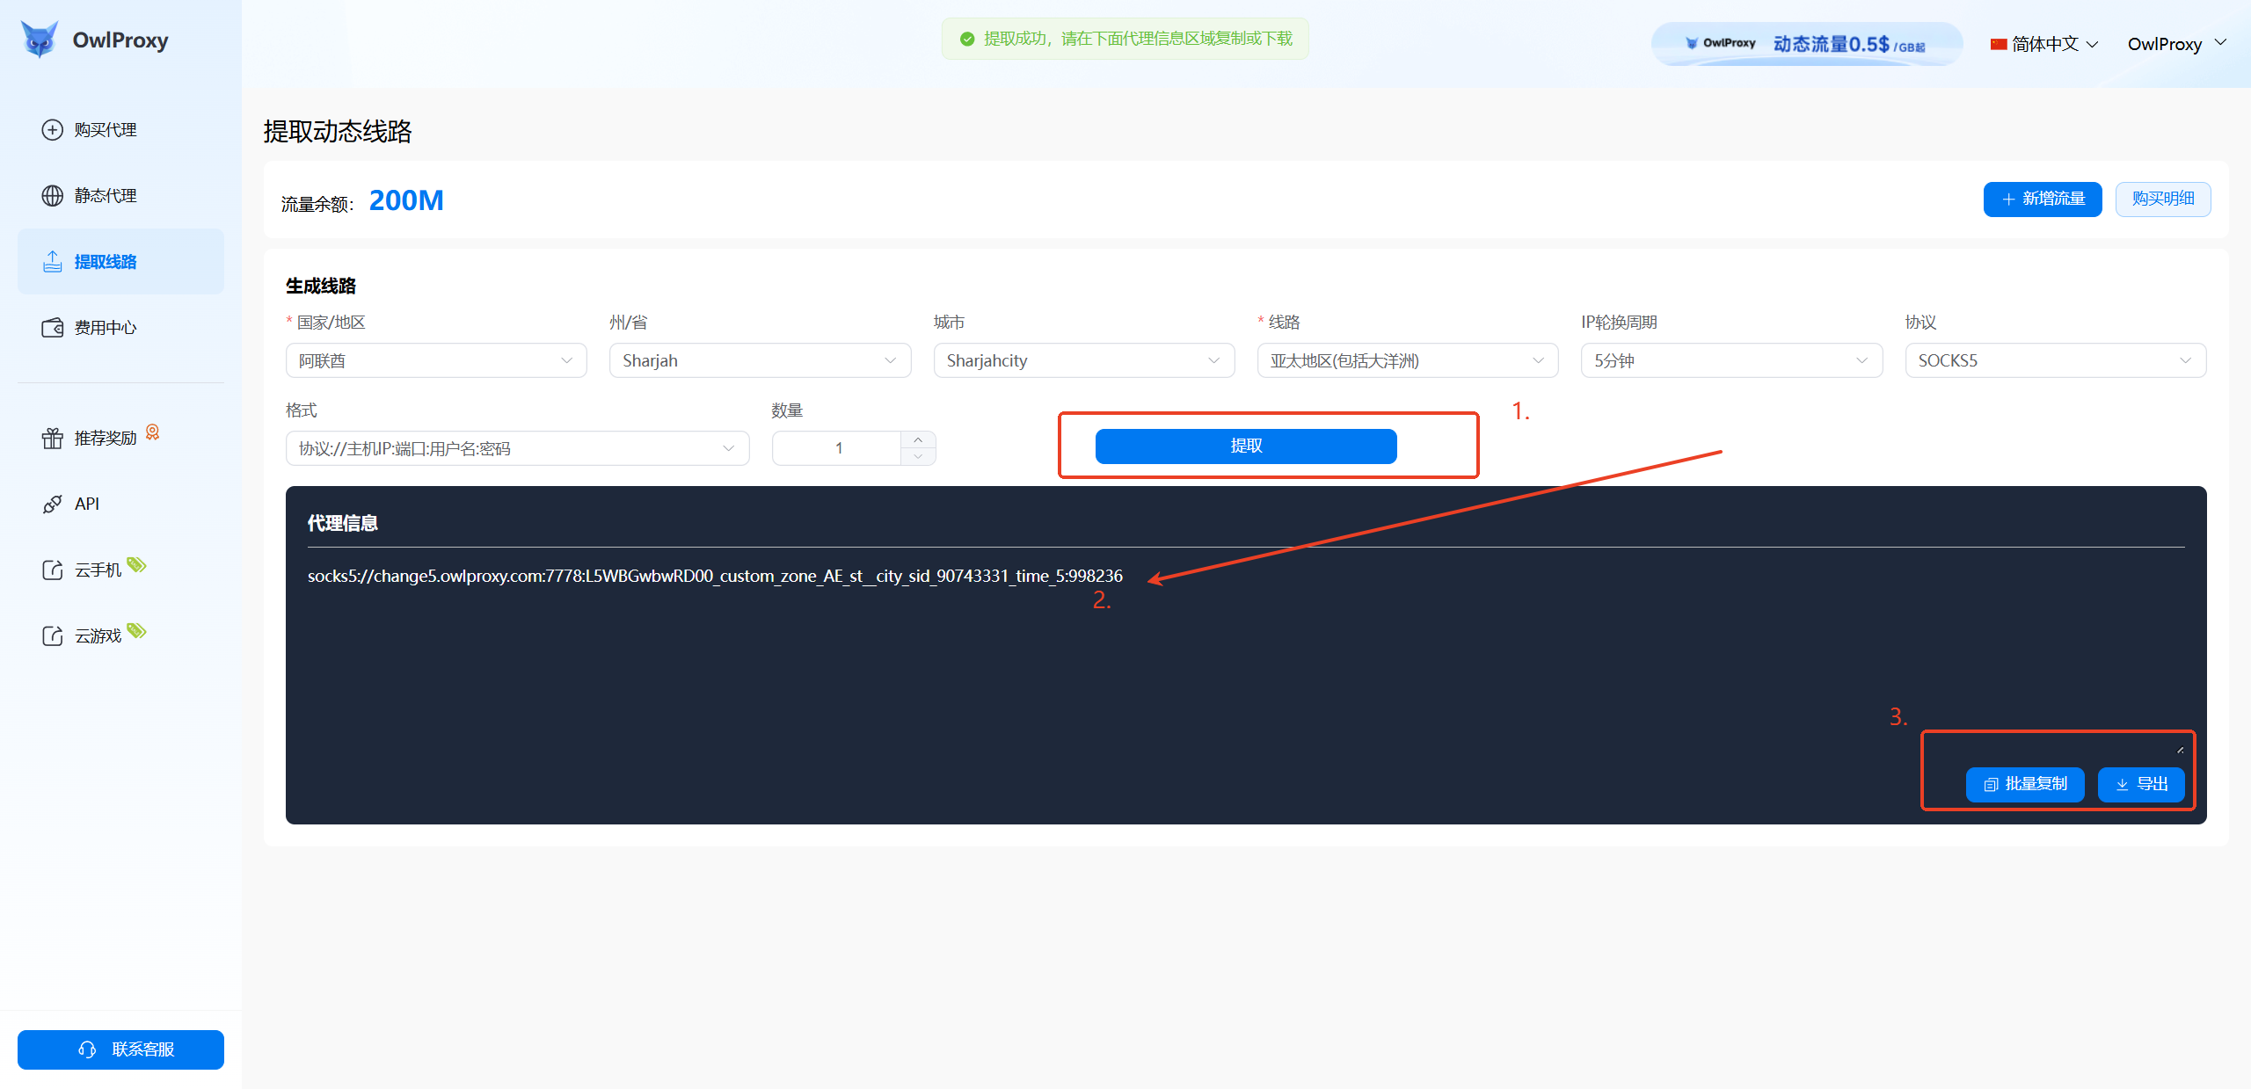Increase 数量 with the up stepper arrow
2251x1089 pixels.
(918, 439)
